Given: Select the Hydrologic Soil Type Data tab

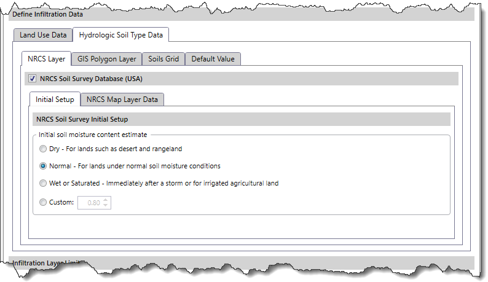Looking at the screenshot, I should point(120,35).
